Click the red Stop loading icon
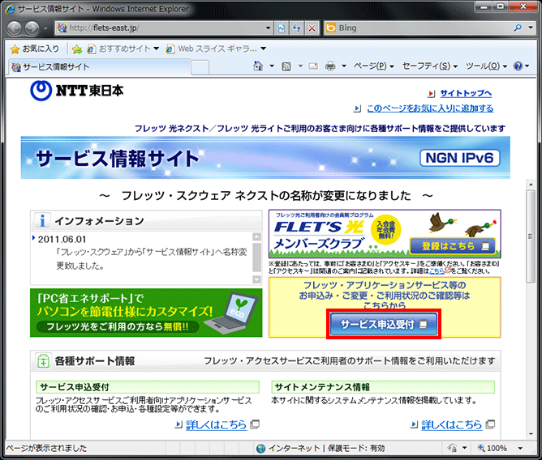 pyautogui.click(x=312, y=28)
